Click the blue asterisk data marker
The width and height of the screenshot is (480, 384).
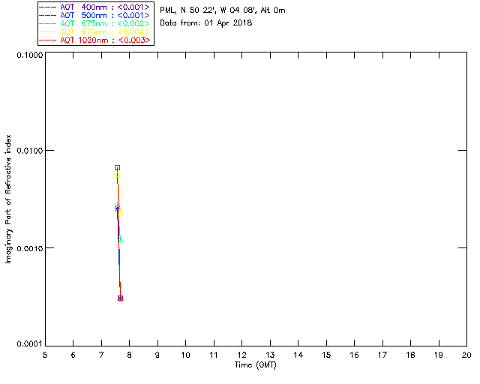click(x=117, y=208)
